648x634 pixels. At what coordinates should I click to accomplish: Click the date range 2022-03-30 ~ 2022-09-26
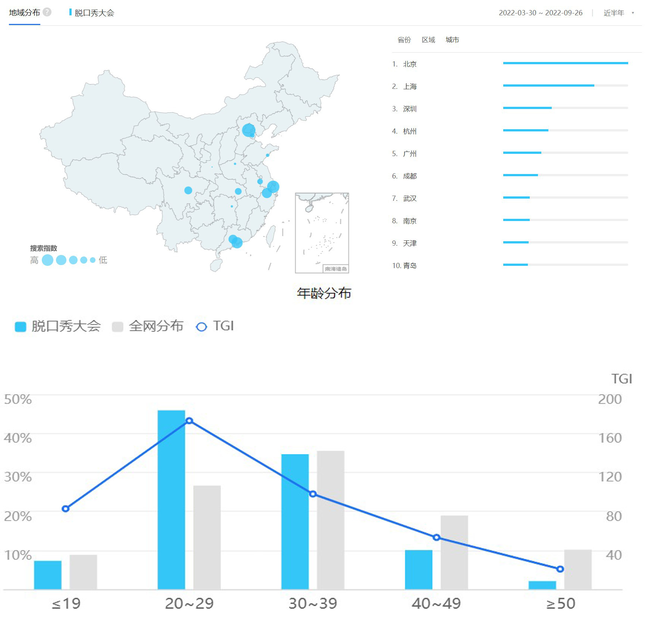(541, 13)
